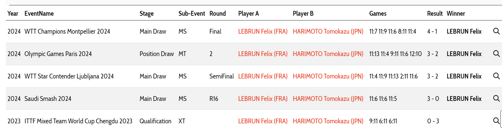The height and width of the screenshot is (132, 502).
Task: View details of WTT Star Contender Ljubljana match
Action: pyautogui.click(x=496, y=76)
